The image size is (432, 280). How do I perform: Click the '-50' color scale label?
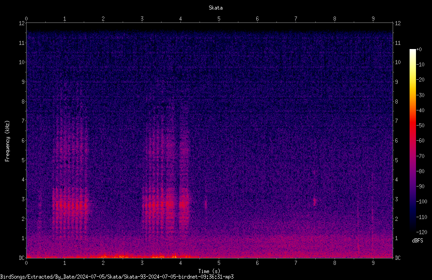pos(421,126)
